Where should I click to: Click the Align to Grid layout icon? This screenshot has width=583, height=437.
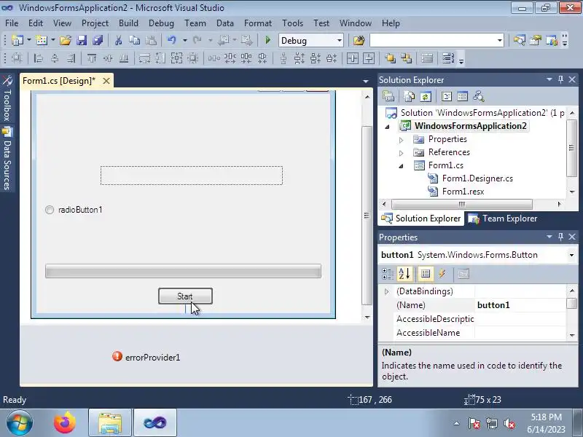(17, 58)
